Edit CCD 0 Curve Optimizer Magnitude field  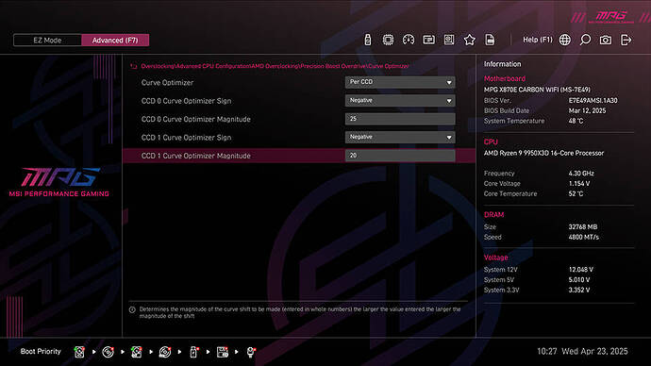click(400, 119)
